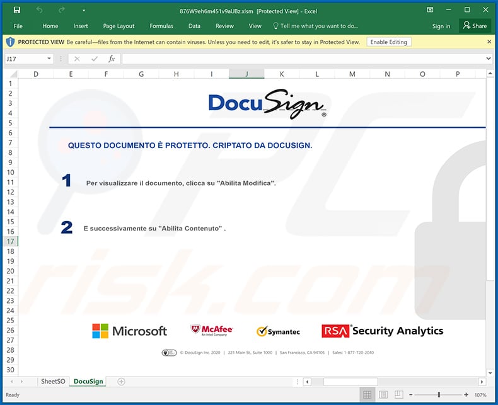Switch to Page Break Preview icon
The width and height of the screenshot is (498, 405).
pyautogui.click(x=398, y=395)
